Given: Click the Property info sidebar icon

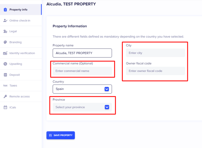Looking at the screenshot, I should 5,10.
